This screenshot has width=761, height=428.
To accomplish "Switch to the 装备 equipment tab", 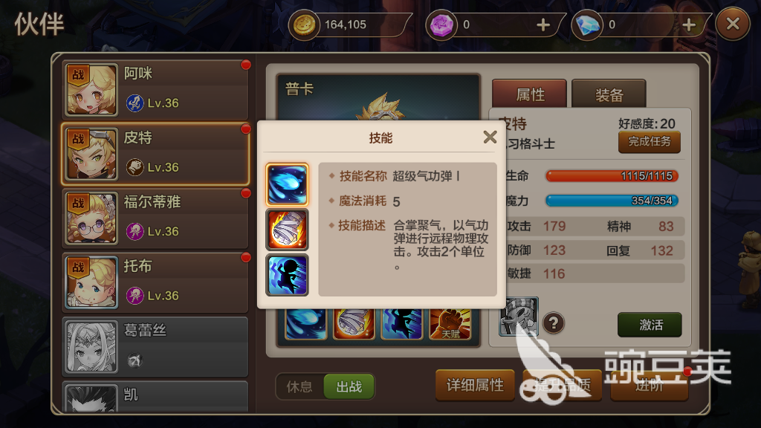I will (x=609, y=94).
